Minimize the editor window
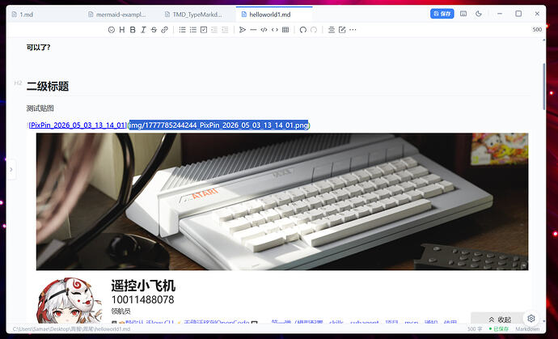This screenshot has height=339, width=558. 500,14
